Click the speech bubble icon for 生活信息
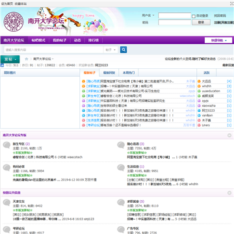Viewport: 234px width, 234px height. click(121, 168)
